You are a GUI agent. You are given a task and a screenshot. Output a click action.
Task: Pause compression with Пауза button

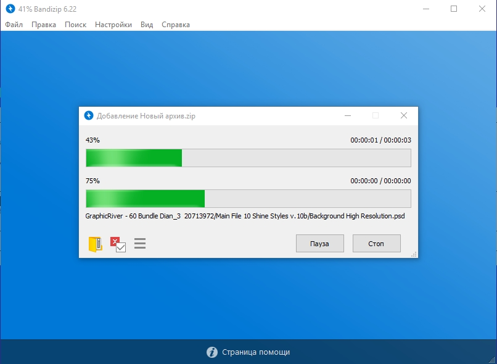tap(320, 244)
